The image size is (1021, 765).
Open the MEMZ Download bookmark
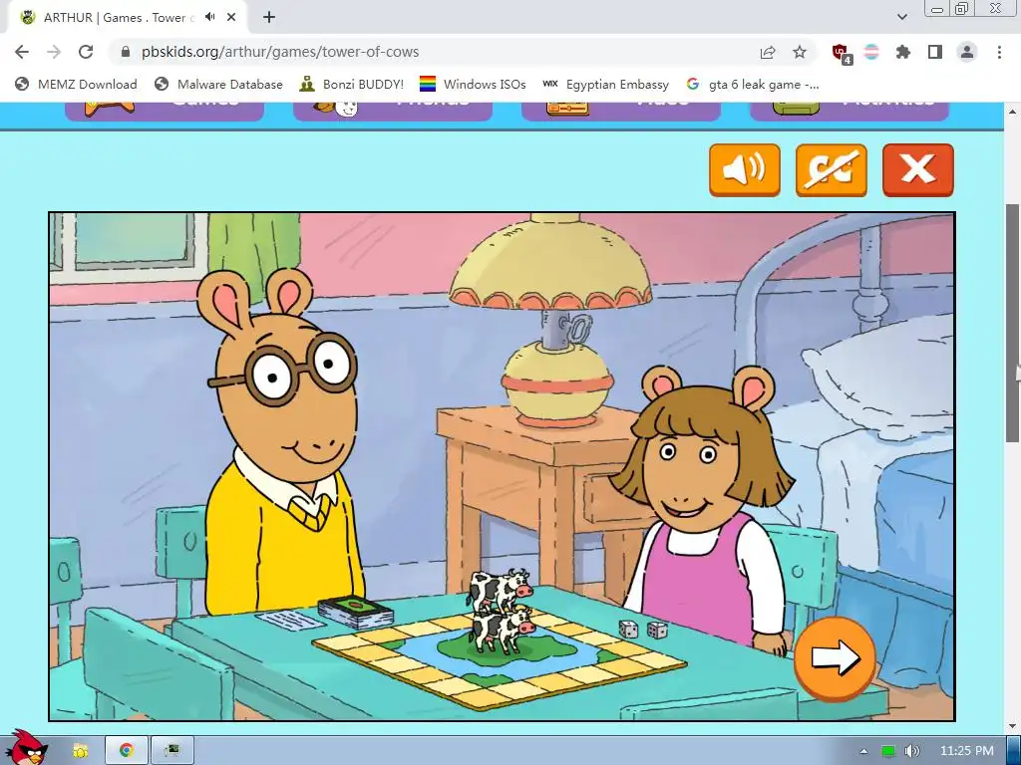(76, 84)
